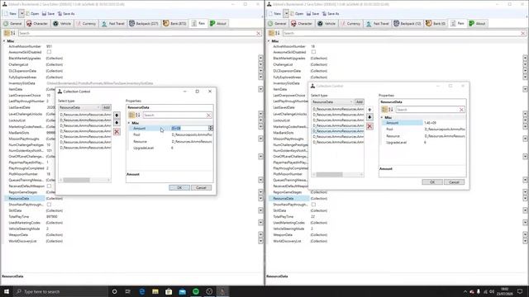This screenshot has width=529, height=297.
Task: Collapse the Misc category in right window's main grid
Action: point(269,41)
